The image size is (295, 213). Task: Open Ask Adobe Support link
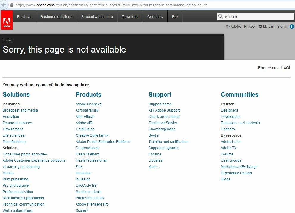click(164, 110)
